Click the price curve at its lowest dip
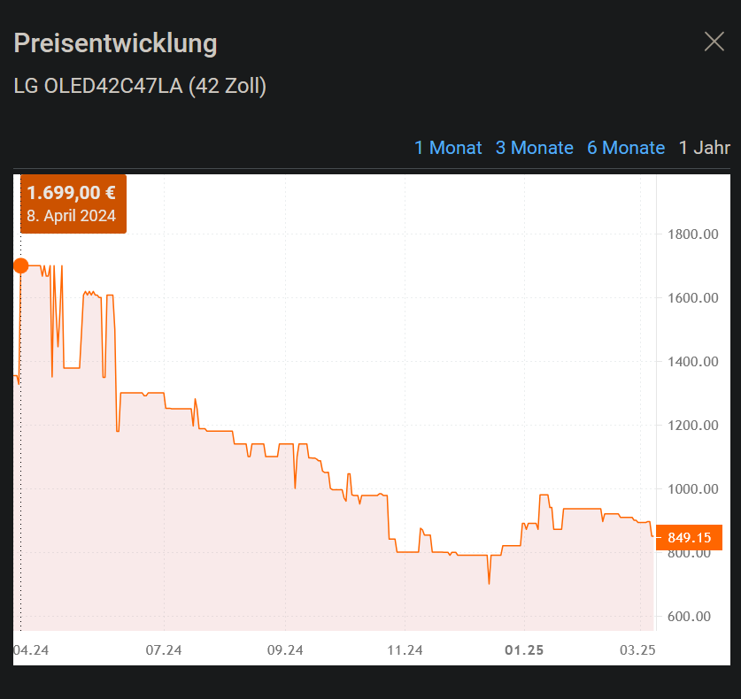This screenshot has width=741, height=699. [x=488, y=582]
